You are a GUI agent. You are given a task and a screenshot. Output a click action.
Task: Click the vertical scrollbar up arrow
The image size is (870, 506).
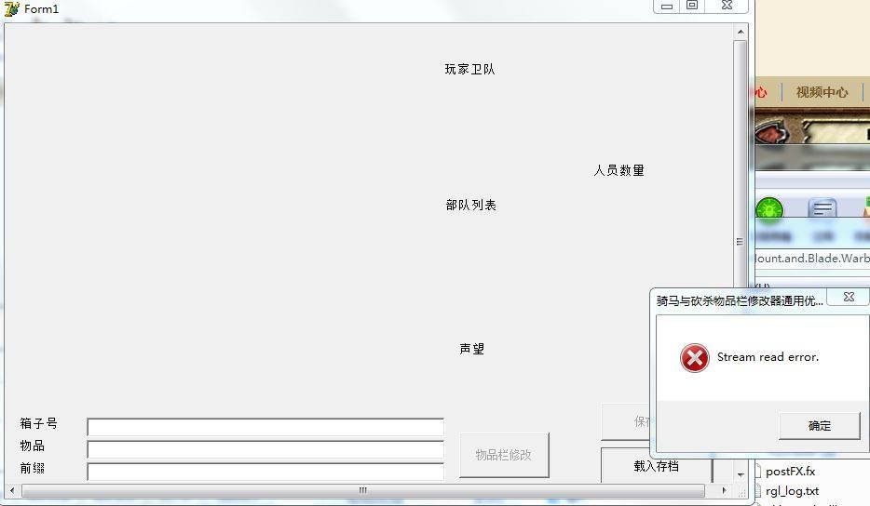741,33
